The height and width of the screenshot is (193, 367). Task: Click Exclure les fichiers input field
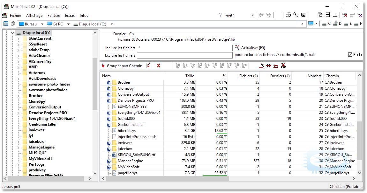[x=185, y=55]
